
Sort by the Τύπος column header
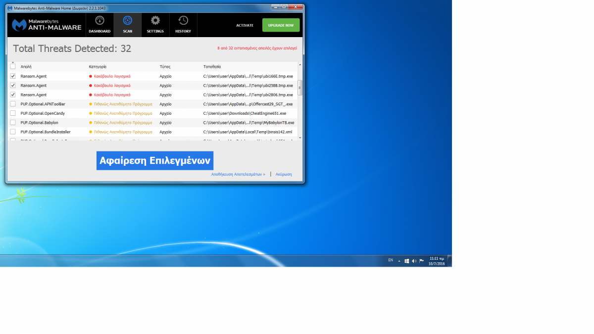165,66
